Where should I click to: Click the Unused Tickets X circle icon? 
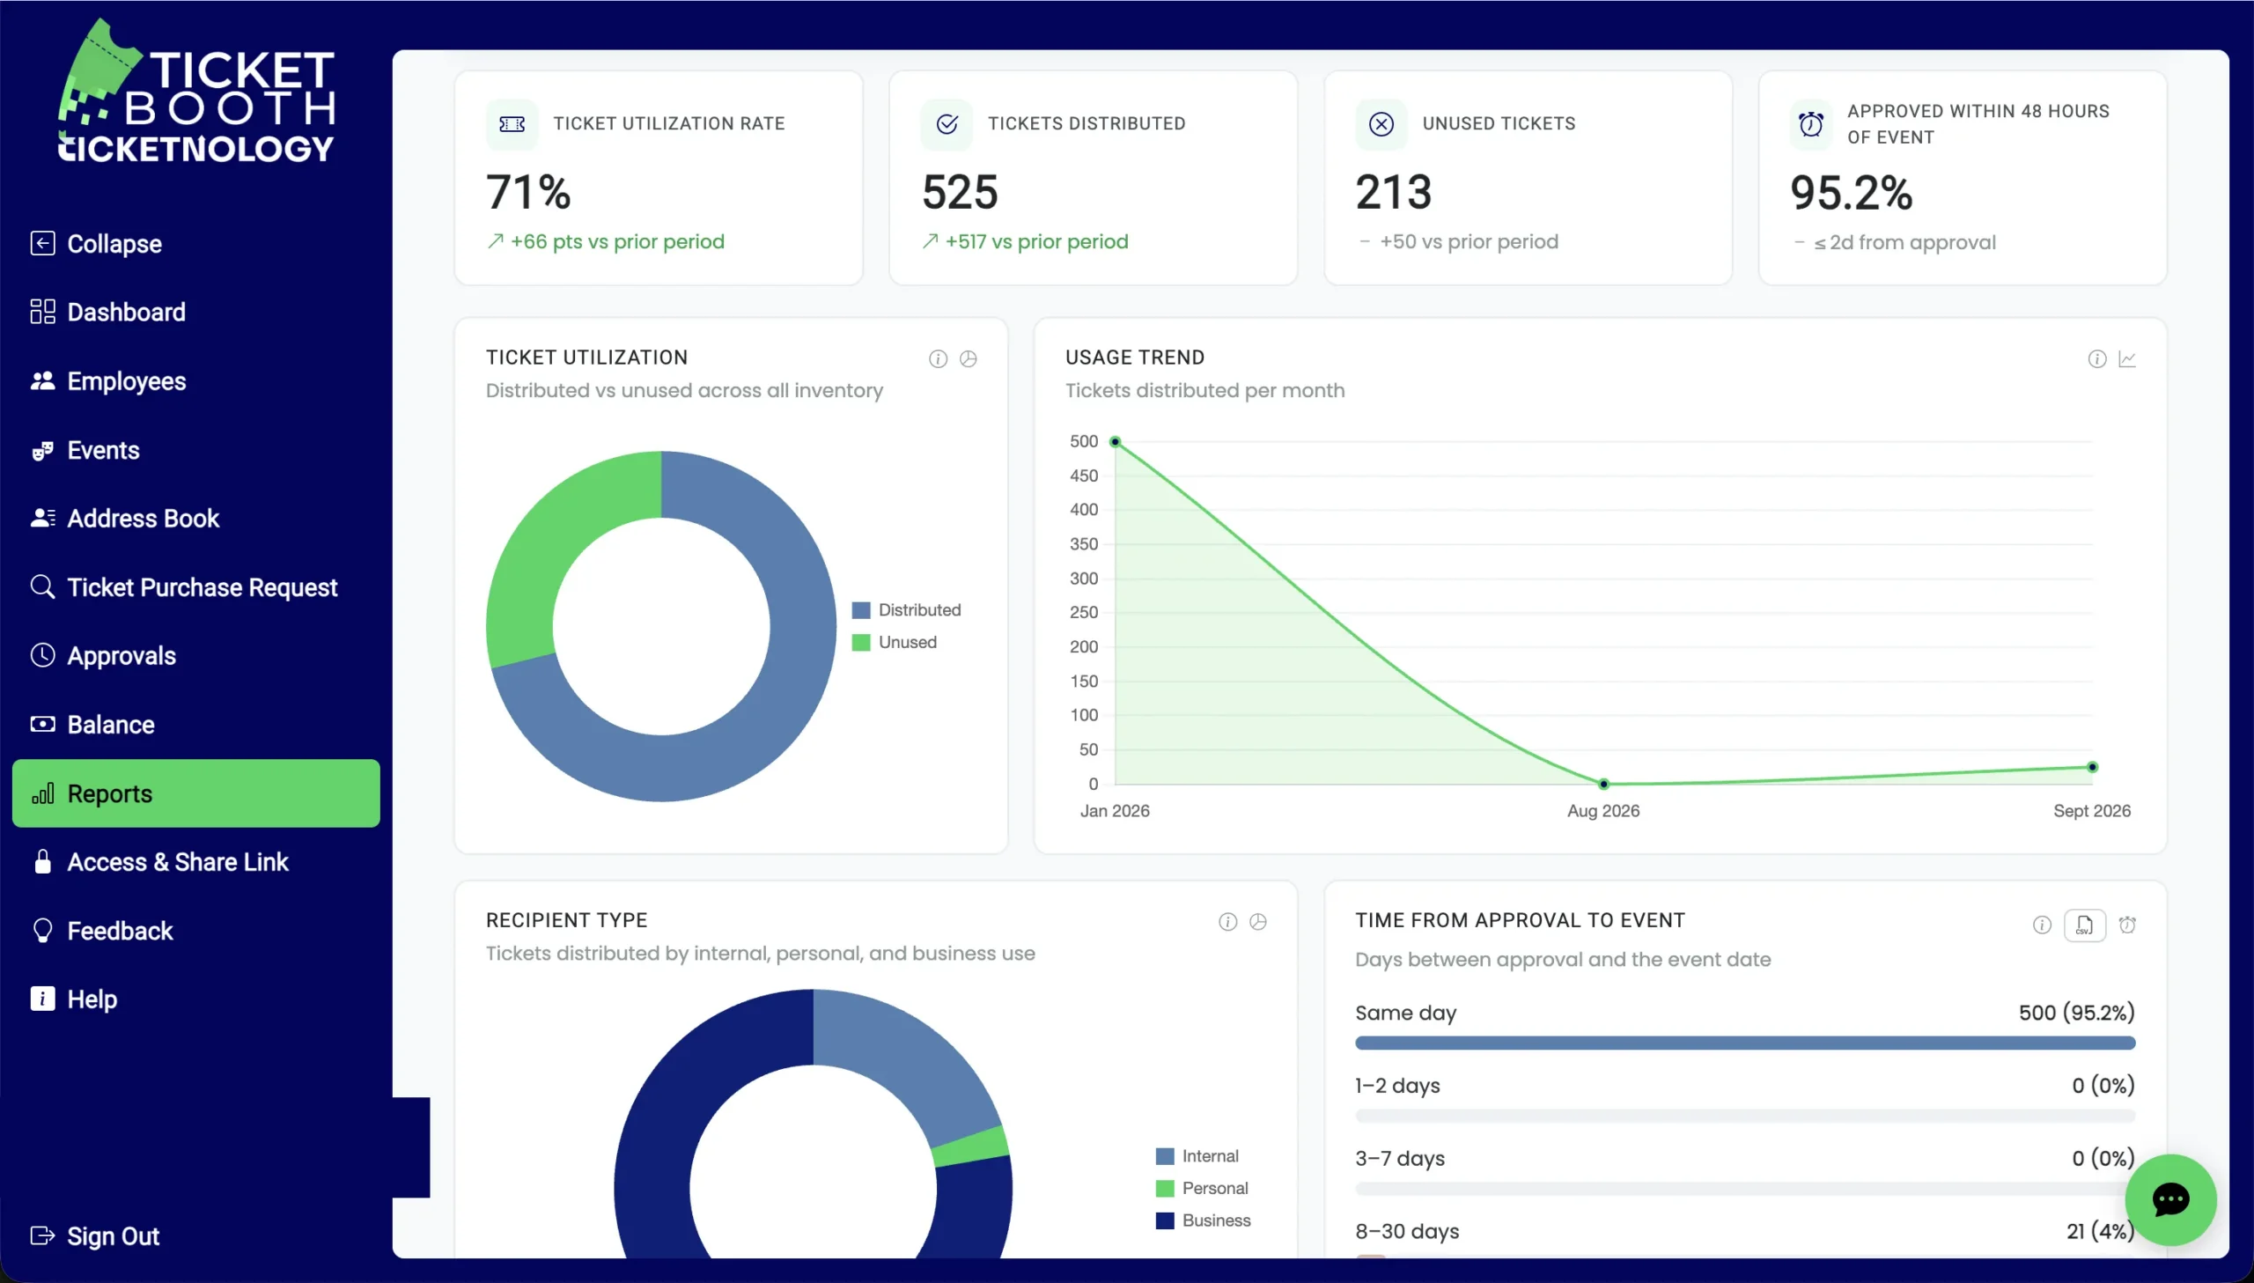coord(1381,124)
